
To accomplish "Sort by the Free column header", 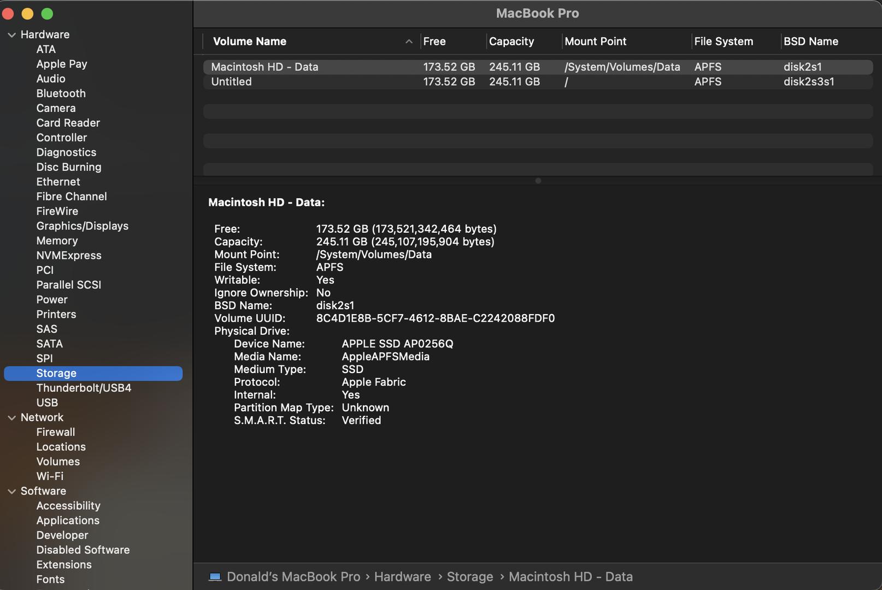I will (434, 42).
